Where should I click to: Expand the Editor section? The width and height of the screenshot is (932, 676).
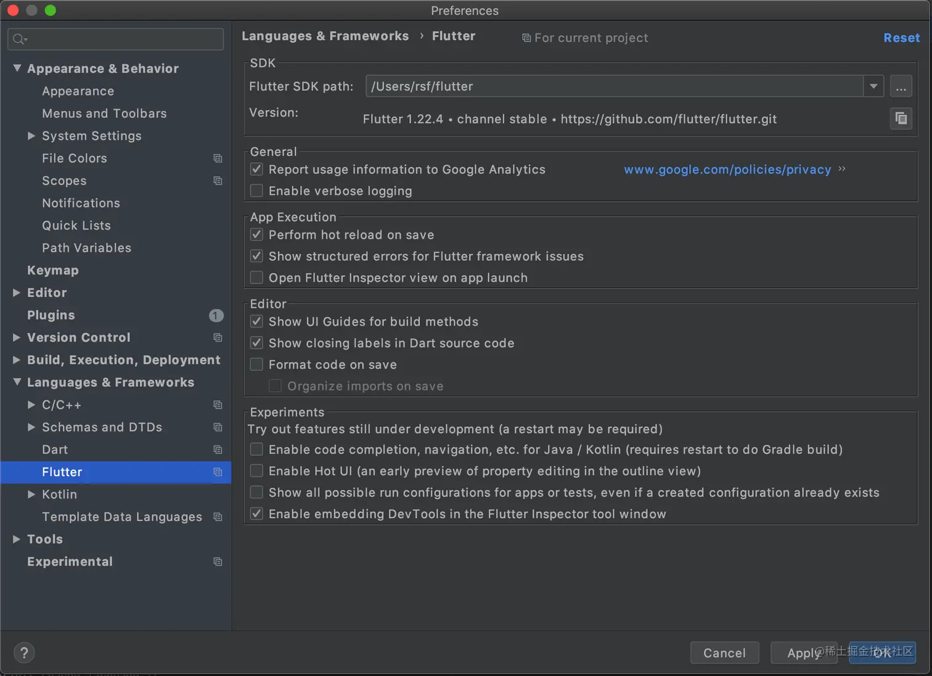17,292
